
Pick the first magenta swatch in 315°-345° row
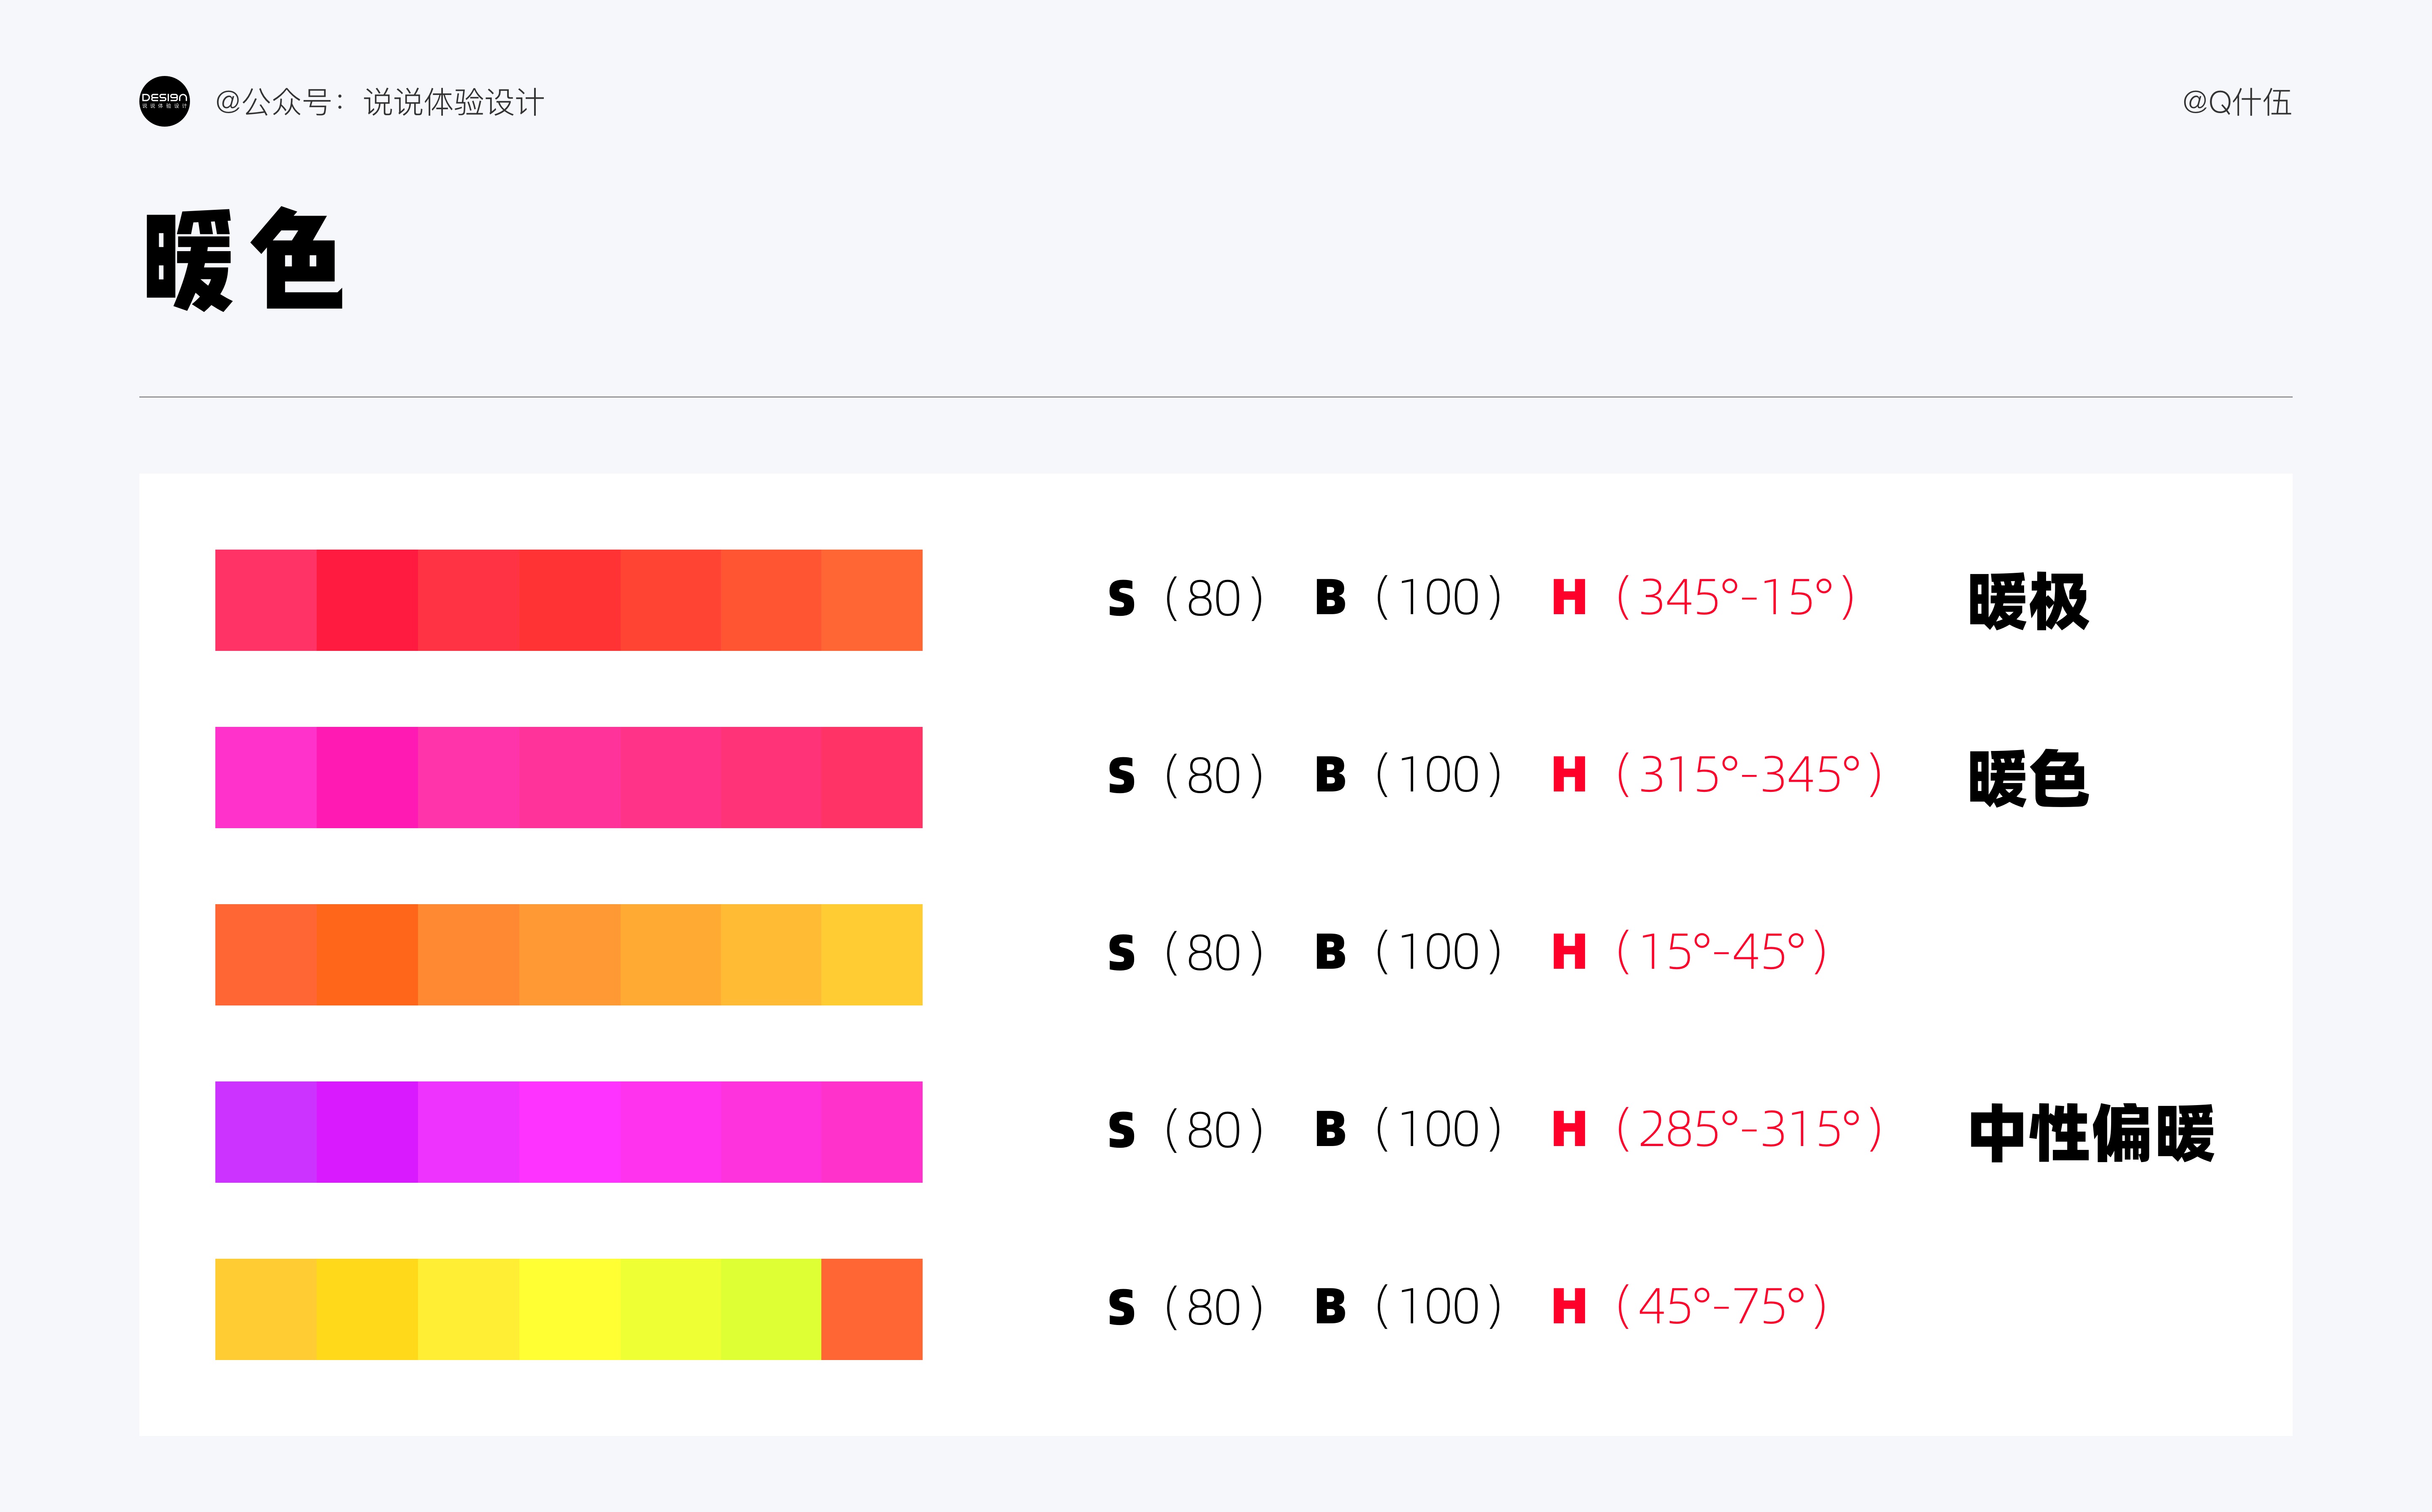click(266, 777)
